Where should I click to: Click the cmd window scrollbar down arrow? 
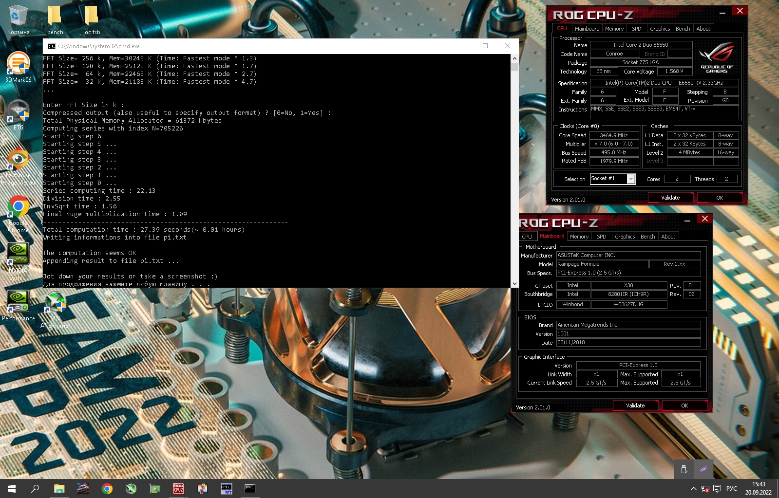[514, 283]
